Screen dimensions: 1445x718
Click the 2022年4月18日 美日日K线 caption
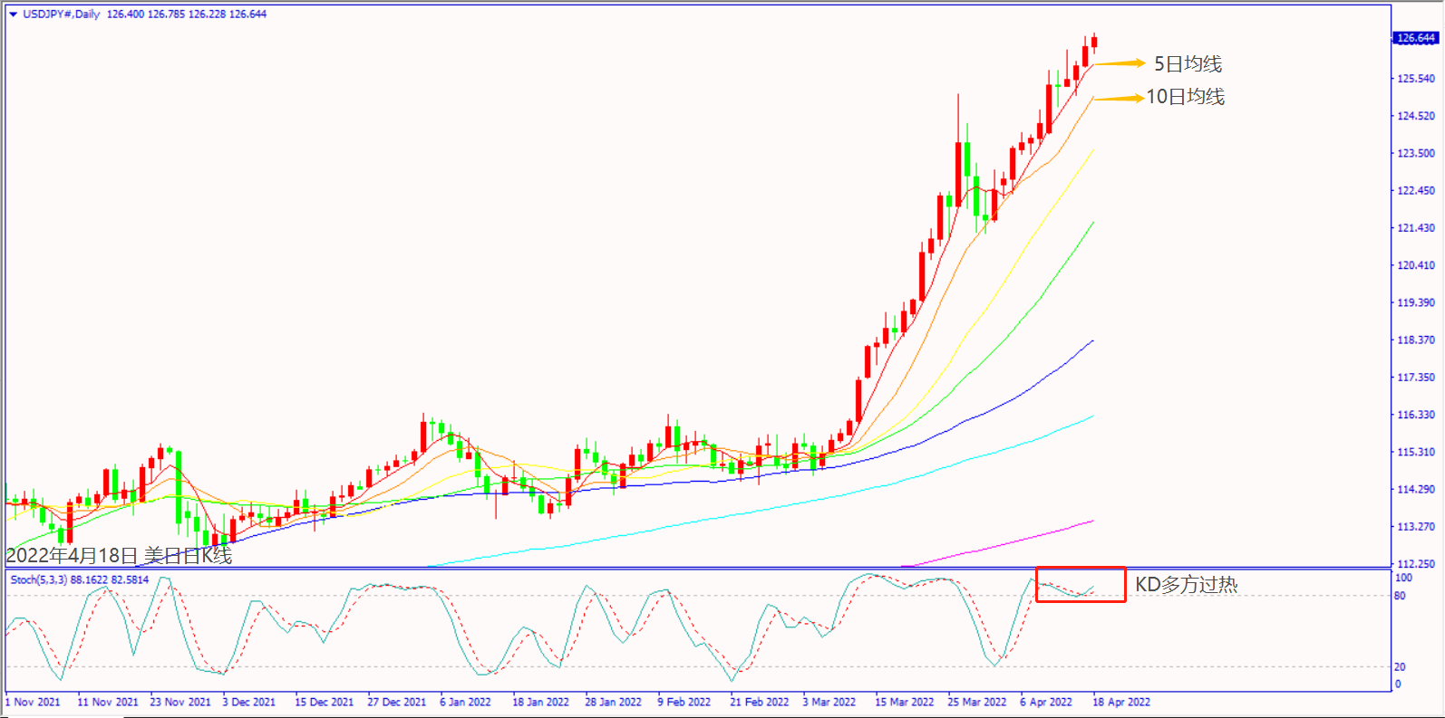pos(119,555)
